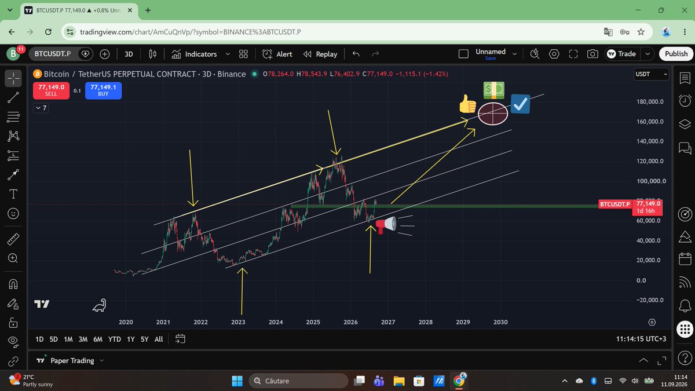Select the trend line drawing tool
This screenshot has height=391, width=695.
pos(13,97)
